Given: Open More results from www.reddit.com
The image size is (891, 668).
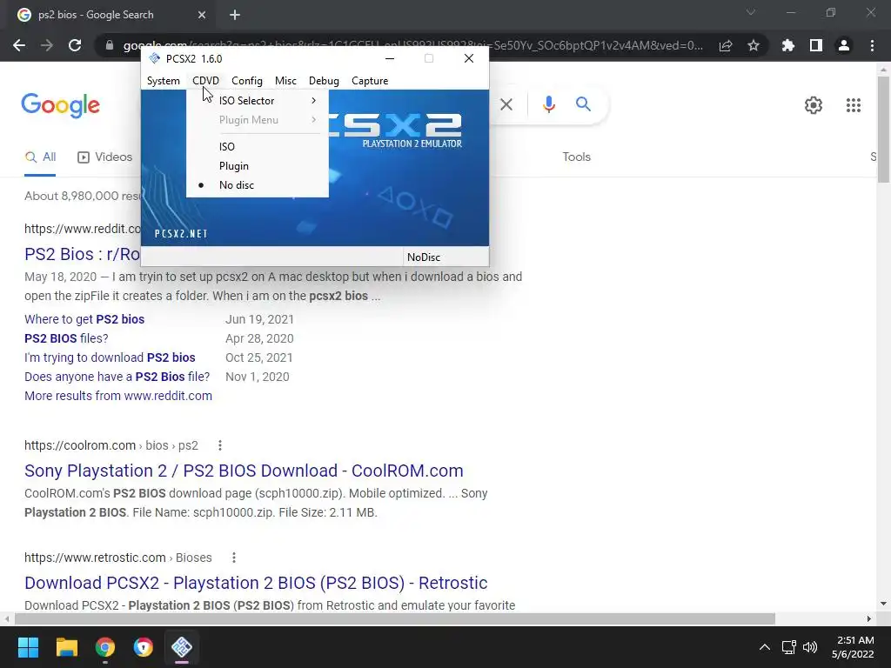Looking at the screenshot, I should [x=118, y=396].
